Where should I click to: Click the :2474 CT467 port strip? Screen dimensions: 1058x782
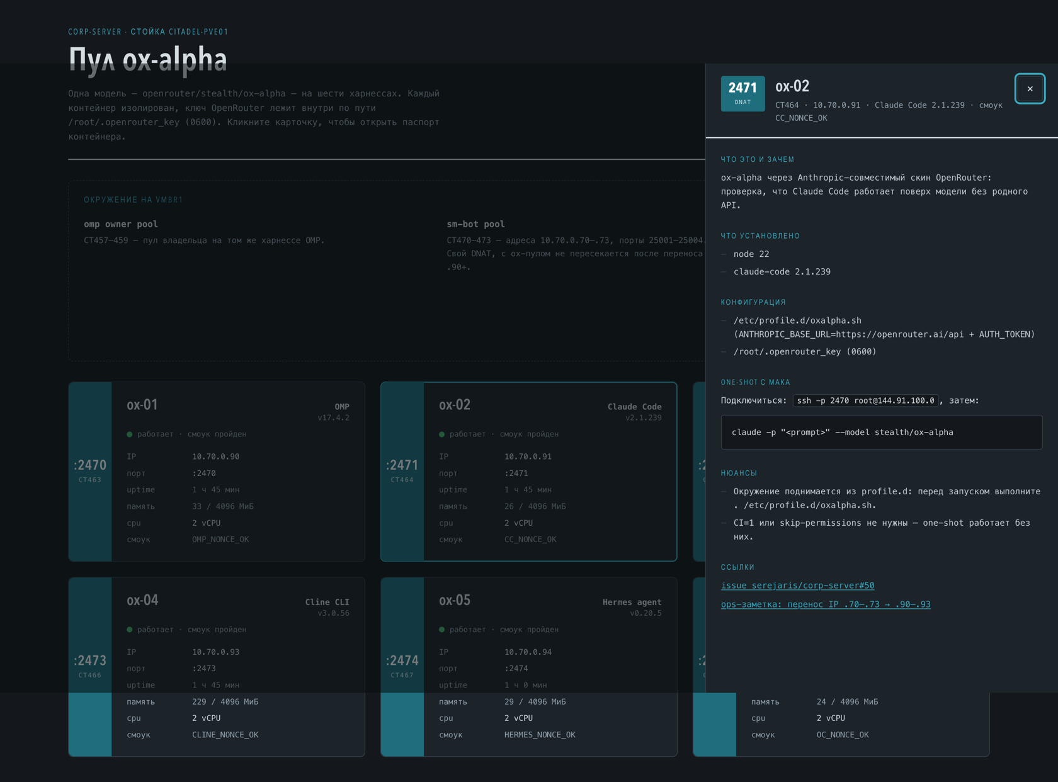402,667
